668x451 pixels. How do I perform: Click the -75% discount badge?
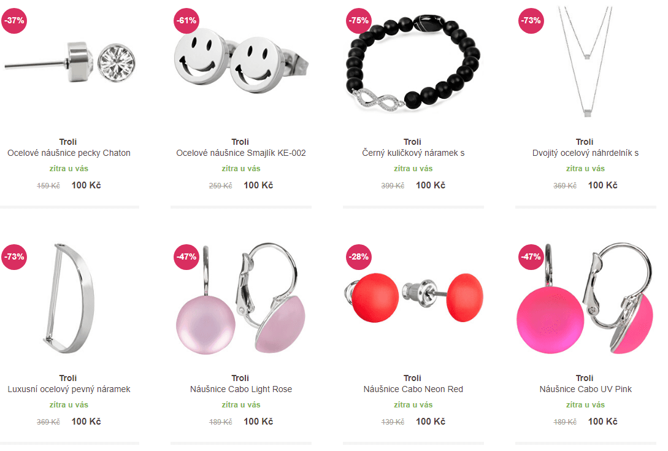pyautogui.click(x=359, y=20)
